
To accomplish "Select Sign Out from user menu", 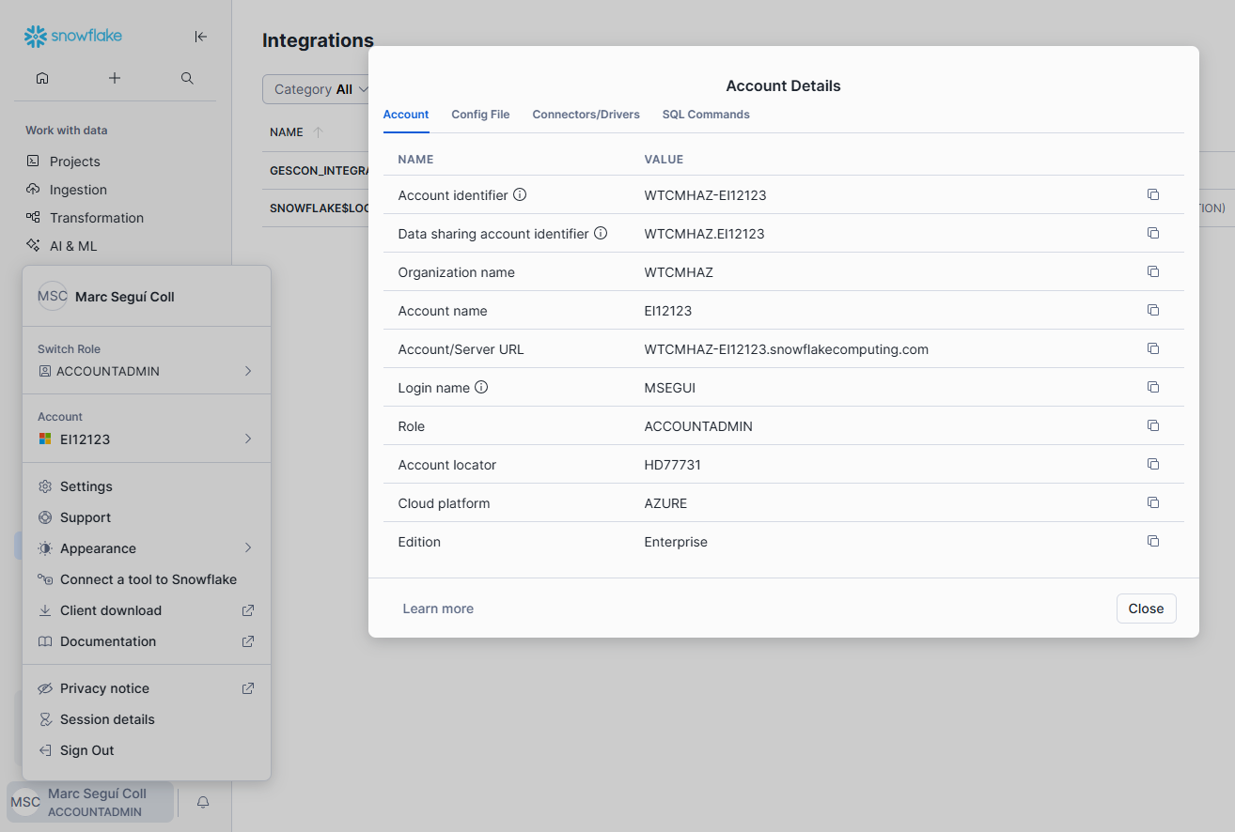I will point(86,750).
